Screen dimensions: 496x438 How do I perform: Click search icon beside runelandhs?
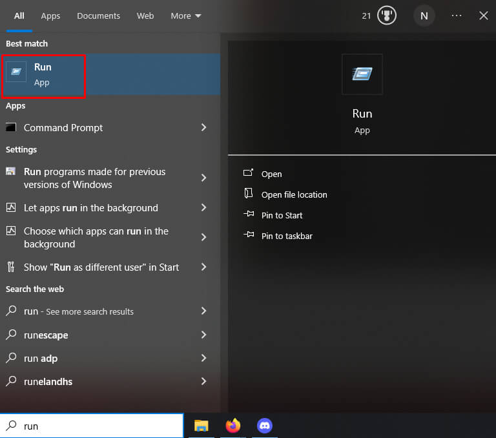[11, 381]
